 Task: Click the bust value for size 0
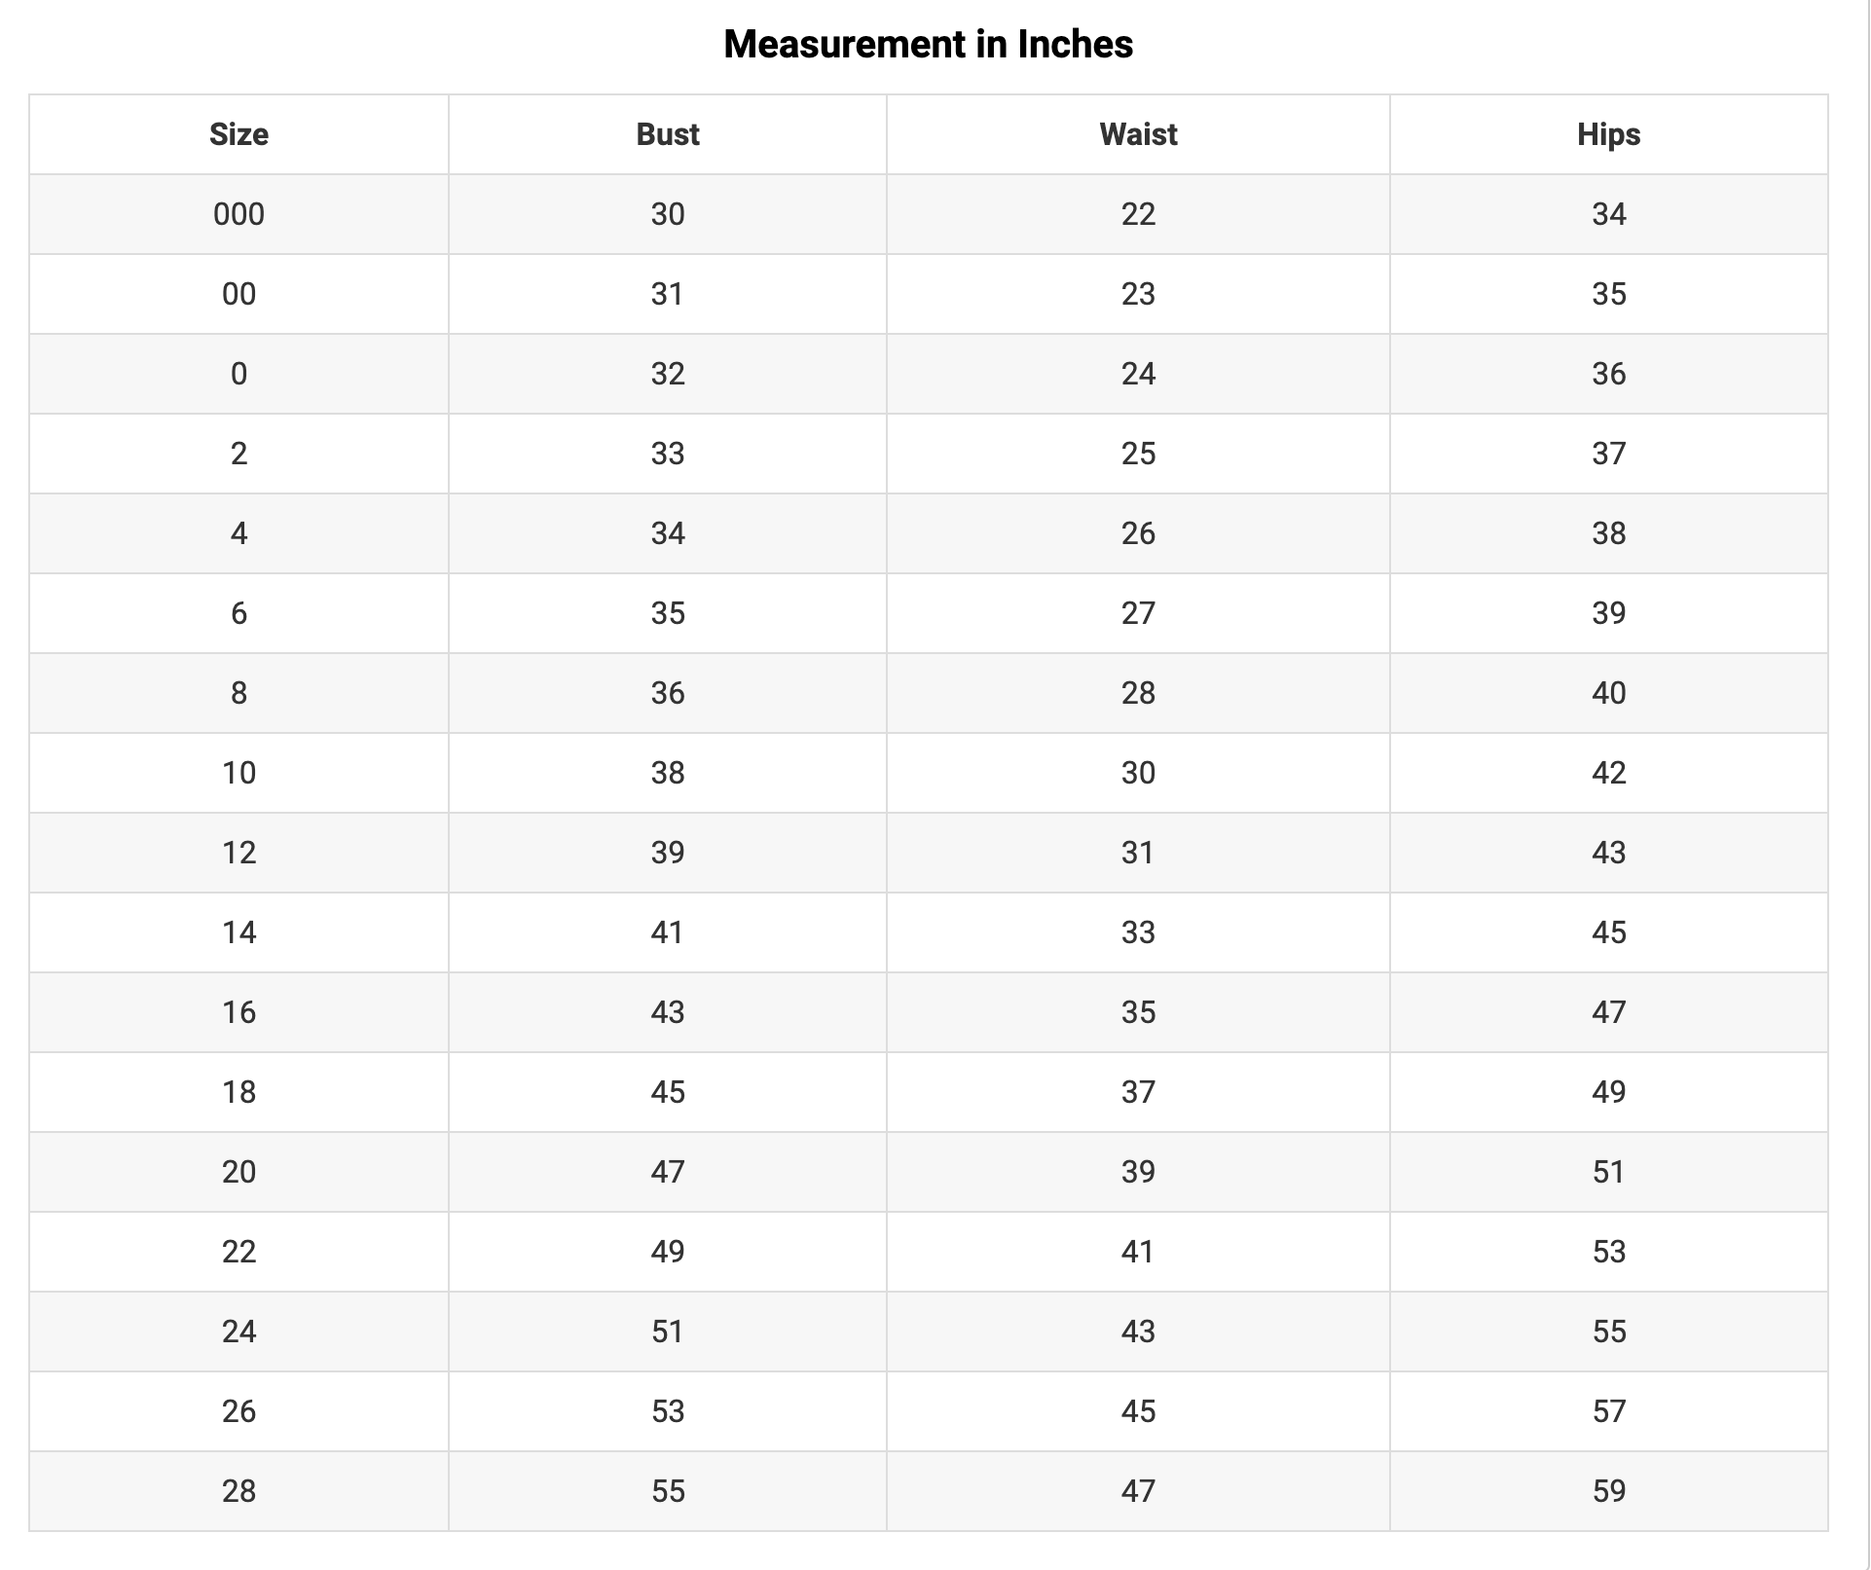click(x=668, y=374)
